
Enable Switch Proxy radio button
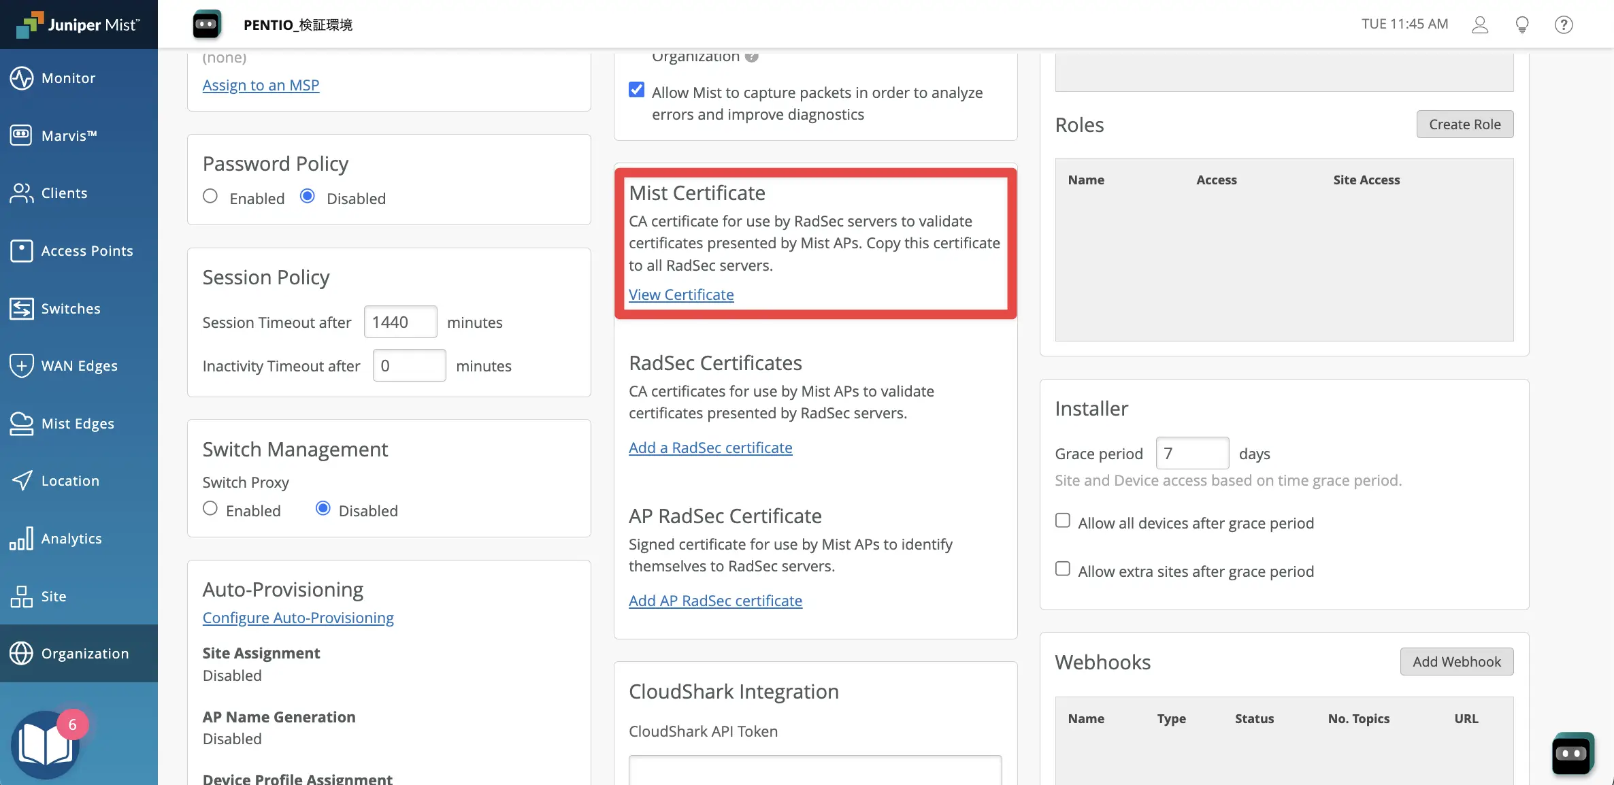pos(210,509)
